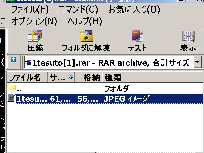Viewport: 204px width, 153px height.
Task: Sort by the サ... size column header
Action: coord(62,77)
